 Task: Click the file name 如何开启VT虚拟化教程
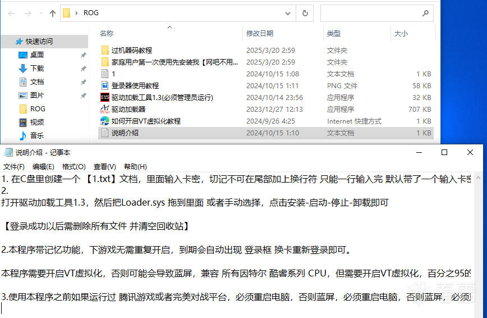click(x=146, y=121)
